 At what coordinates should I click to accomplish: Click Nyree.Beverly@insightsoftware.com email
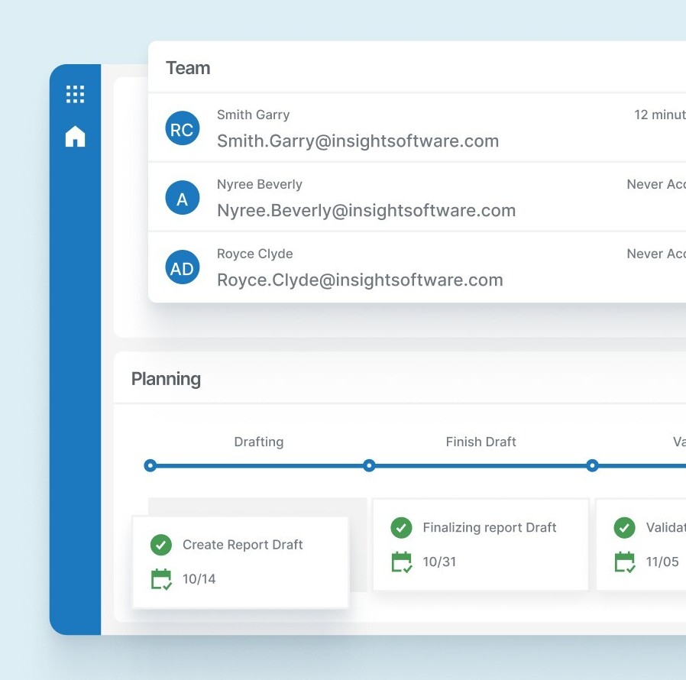(366, 210)
